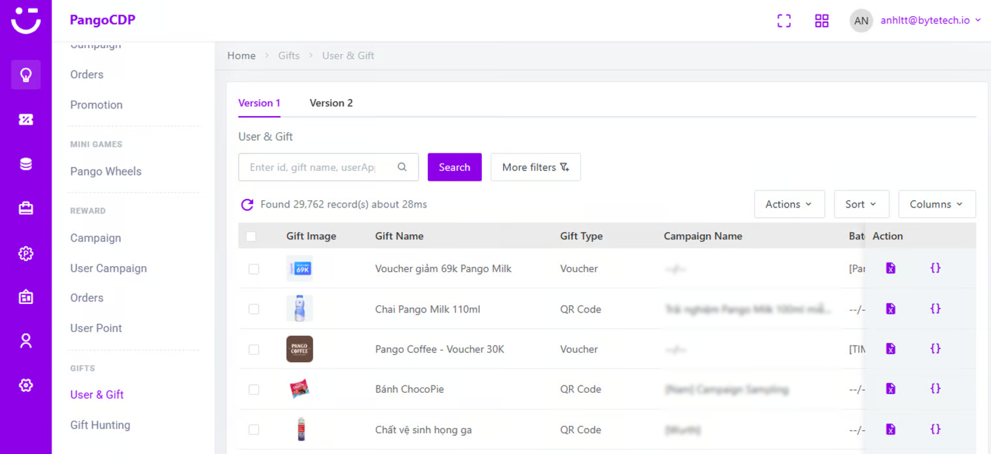Toggle fullscreen mode icon
Screen dimensions: 991x454
click(x=784, y=21)
